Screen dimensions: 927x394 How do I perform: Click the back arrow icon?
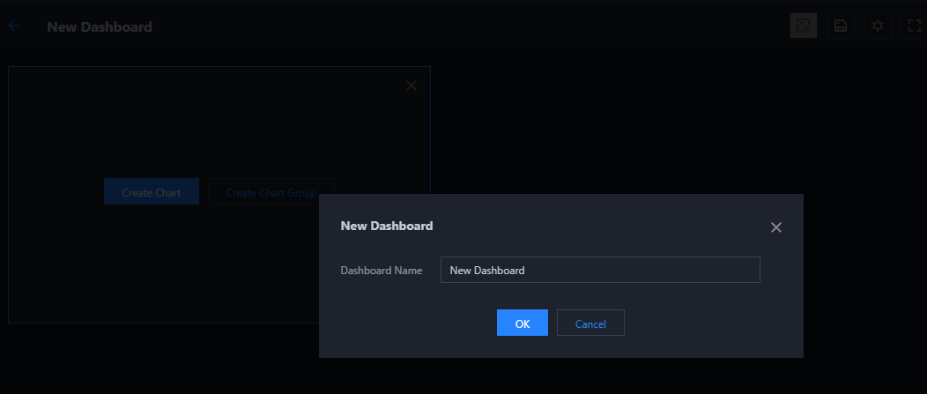(14, 26)
